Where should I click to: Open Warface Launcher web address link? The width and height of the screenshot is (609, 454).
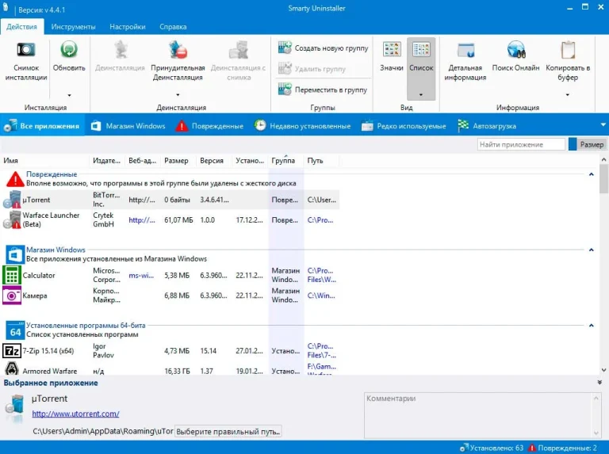[141, 220]
